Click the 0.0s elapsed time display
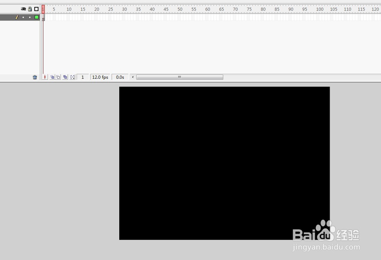This screenshot has width=381, height=260. point(120,77)
